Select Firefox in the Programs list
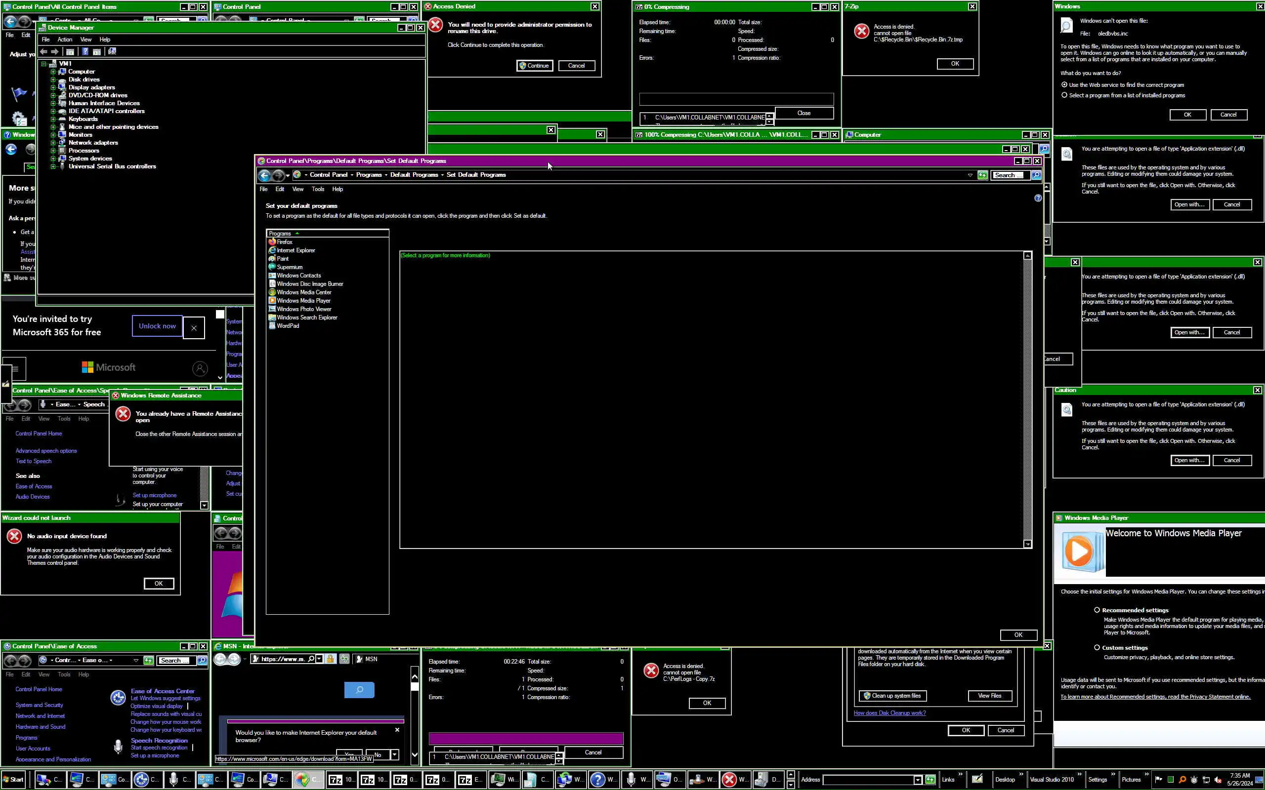 click(284, 242)
